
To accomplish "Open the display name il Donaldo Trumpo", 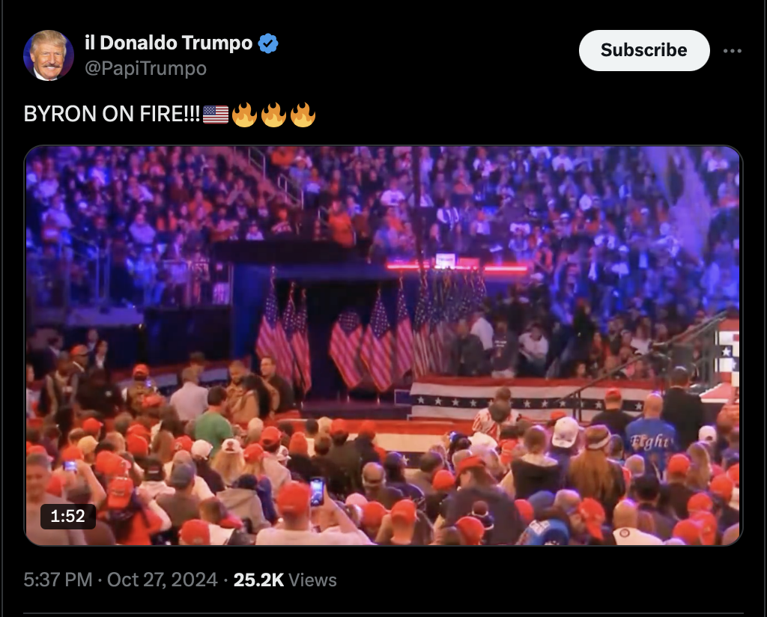I will (169, 43).
